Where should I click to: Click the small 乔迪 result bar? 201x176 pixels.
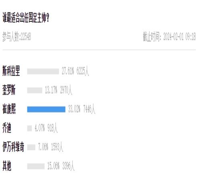pos(29,128)
